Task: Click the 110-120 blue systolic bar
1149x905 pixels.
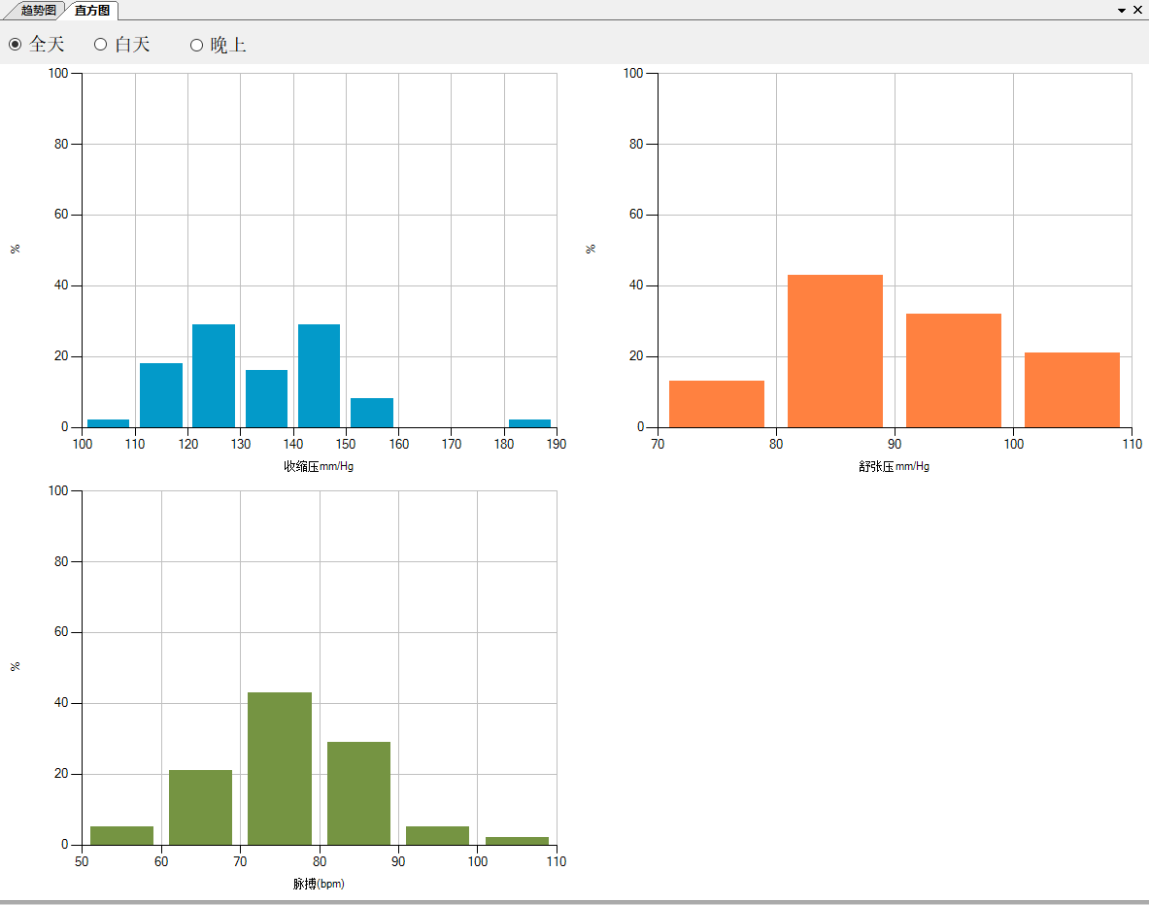Action: (161, 395)
